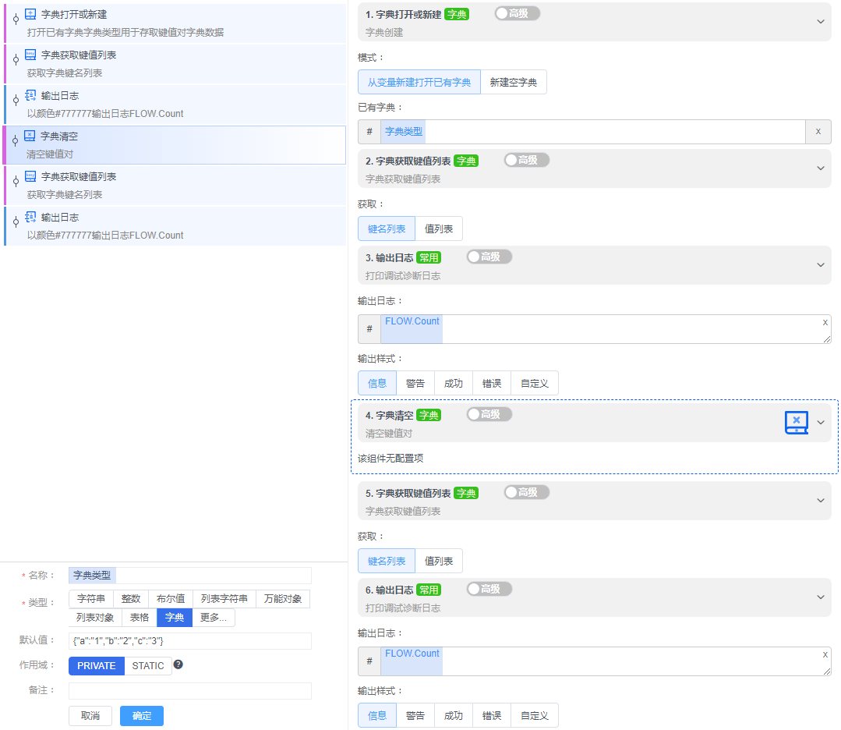The width and height of the screenshot is (841, 730).
Task: Click the 默认值 input field
Action: [189, 641]
